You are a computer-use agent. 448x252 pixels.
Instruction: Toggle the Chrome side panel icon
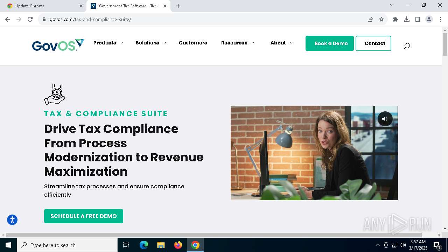point(418,19)
